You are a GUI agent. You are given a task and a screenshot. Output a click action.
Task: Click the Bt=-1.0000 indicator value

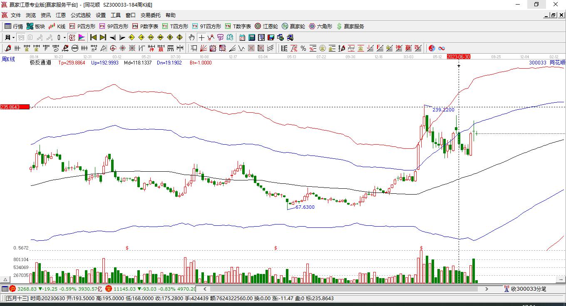tap(201, 63)
